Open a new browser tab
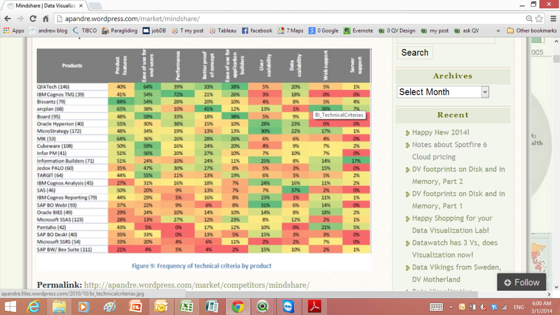 [x=95, y=6]
